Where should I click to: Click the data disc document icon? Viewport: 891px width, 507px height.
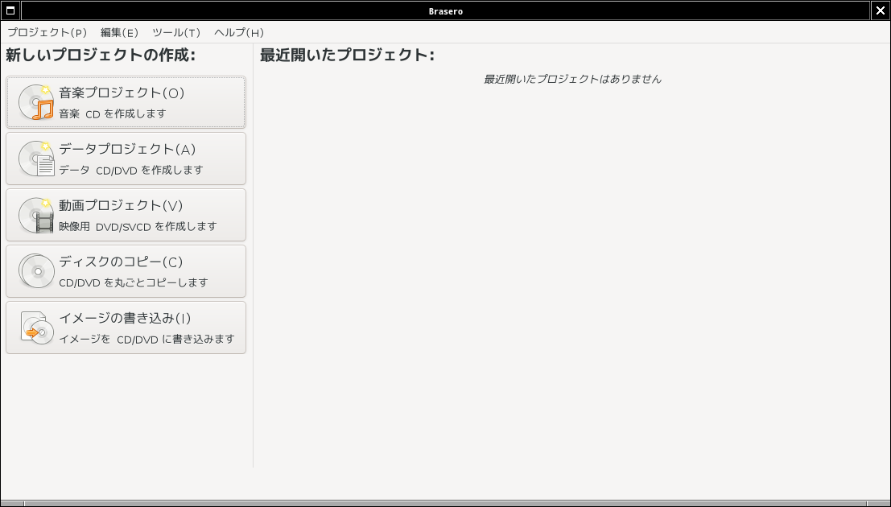(36, 159)
